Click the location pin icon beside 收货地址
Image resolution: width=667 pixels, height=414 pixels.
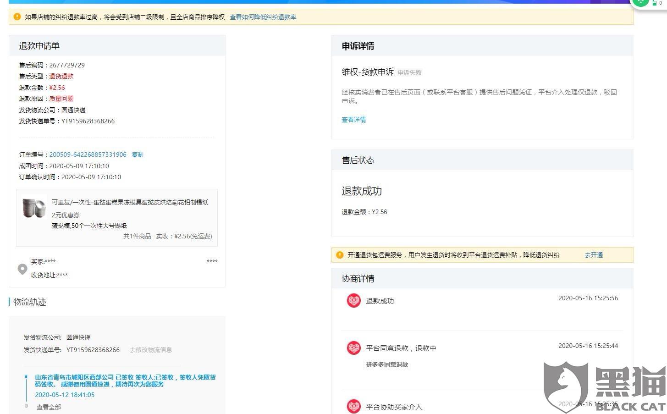[22, 269]
